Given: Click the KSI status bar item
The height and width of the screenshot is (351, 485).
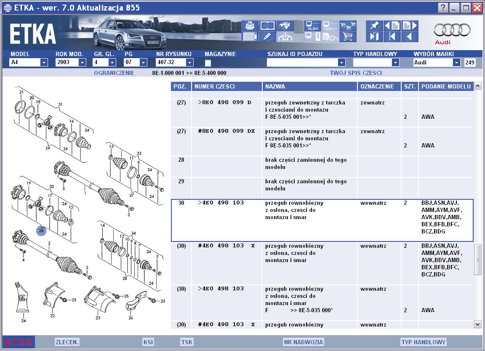Looking at the screenshot, I should [x=148, y=342].
